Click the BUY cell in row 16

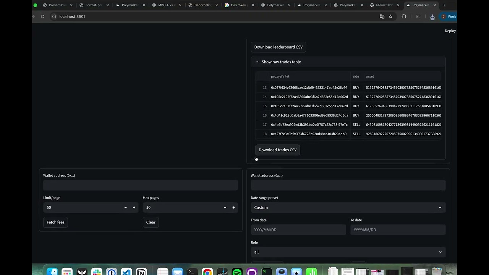pyautogui.click(x=357, y=115)
